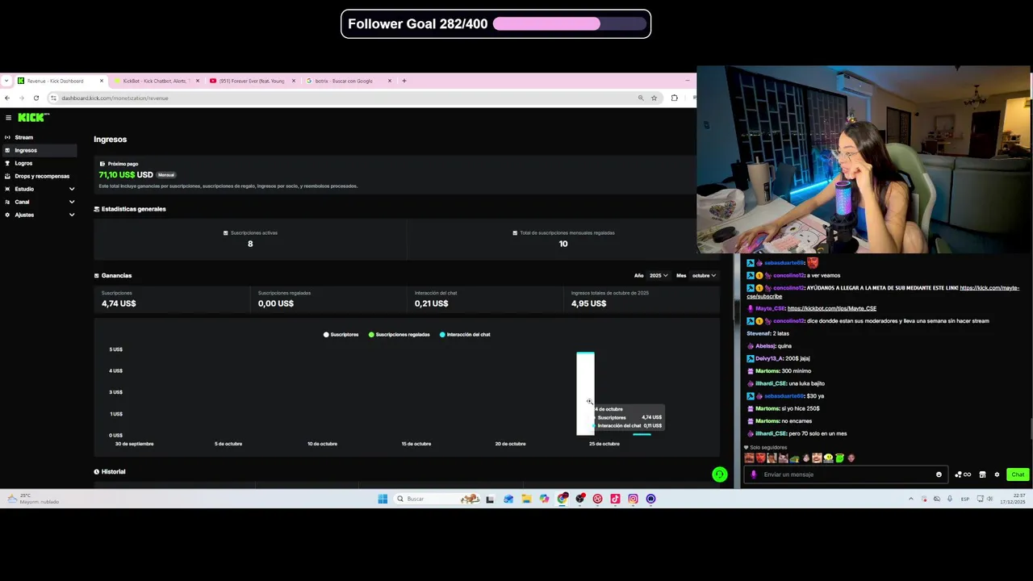This screenshot has height=581, width=1033.
Task: Open the Mes octubre dropdown
Action: (x=704, y=275)
